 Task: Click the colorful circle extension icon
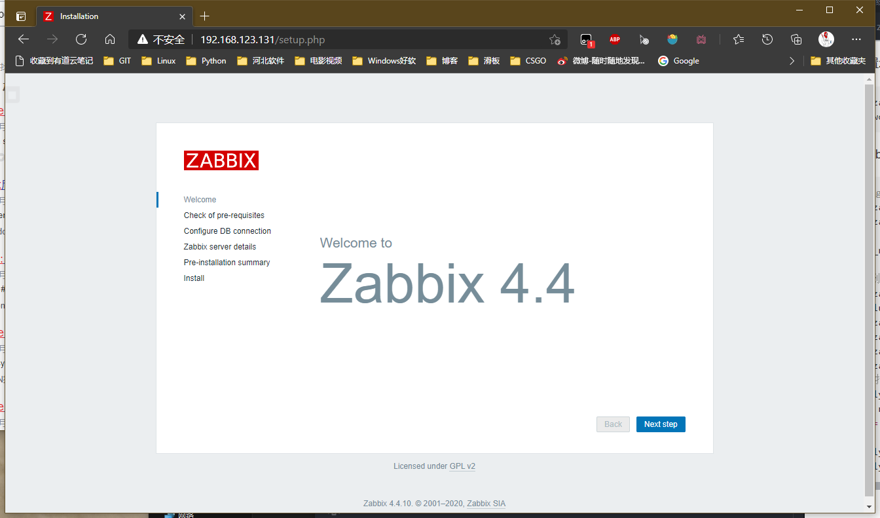click(x=672, y=39)
